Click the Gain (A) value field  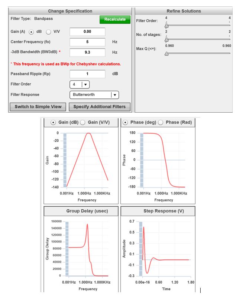(87, 32)
